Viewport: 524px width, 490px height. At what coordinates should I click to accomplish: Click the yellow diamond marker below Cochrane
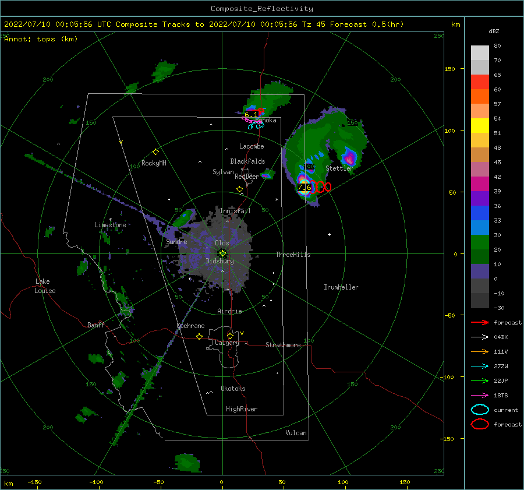[199, 337]
